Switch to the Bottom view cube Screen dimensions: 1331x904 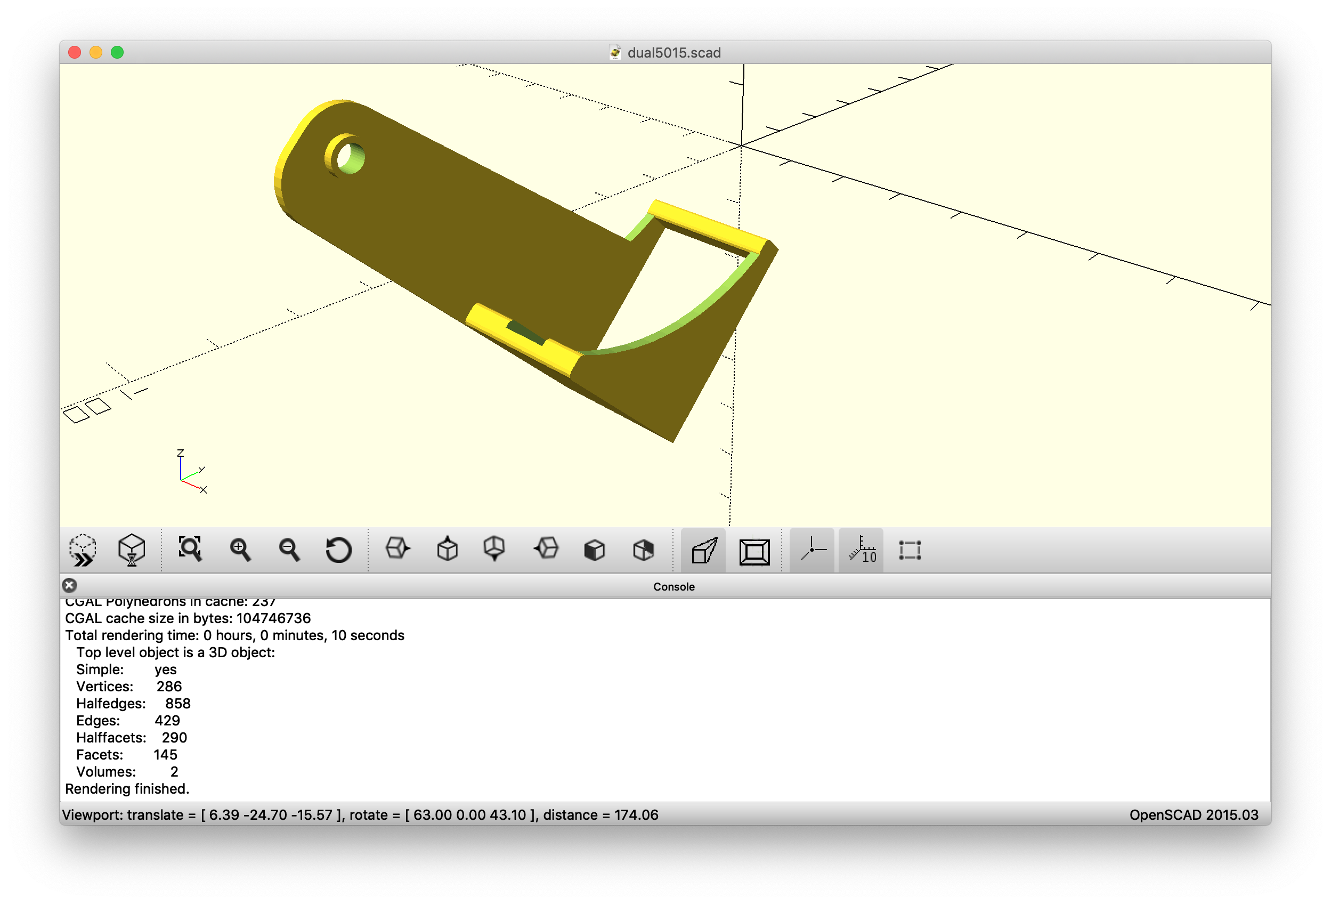click(x=495, y=549)
